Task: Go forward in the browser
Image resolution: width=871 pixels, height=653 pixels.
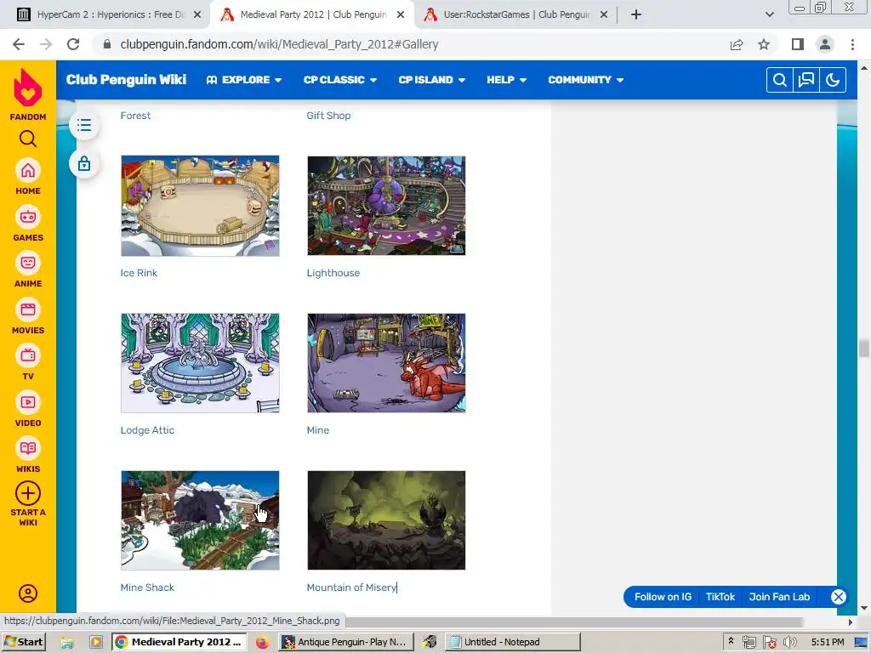Action: 46,44
